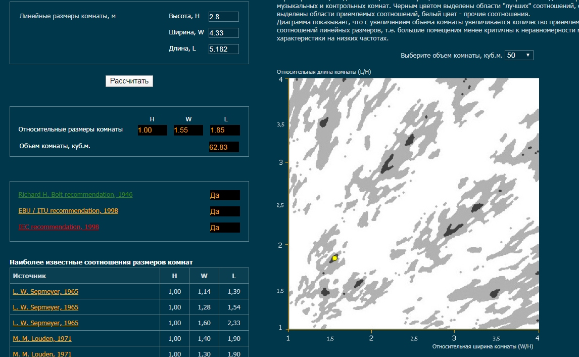
Task: Open Sepmeyer link in row with L 2,33
Action: point(45,323)
